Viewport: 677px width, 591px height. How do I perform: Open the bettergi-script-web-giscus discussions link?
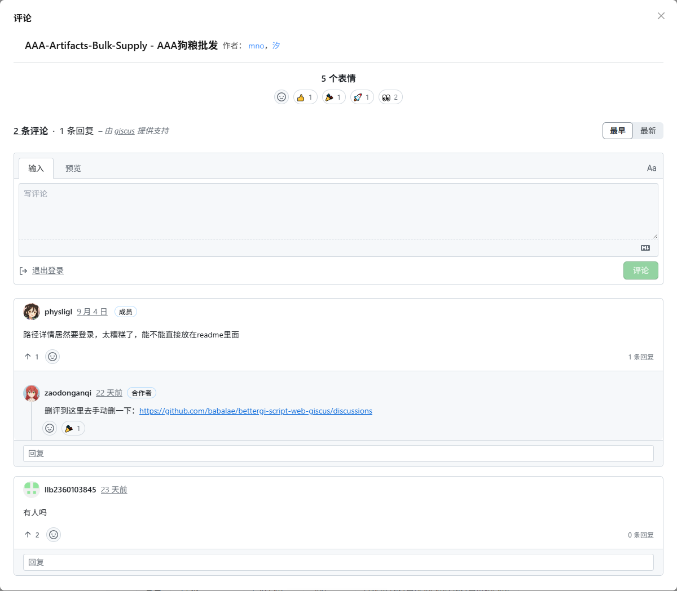(x=256, y=411)
